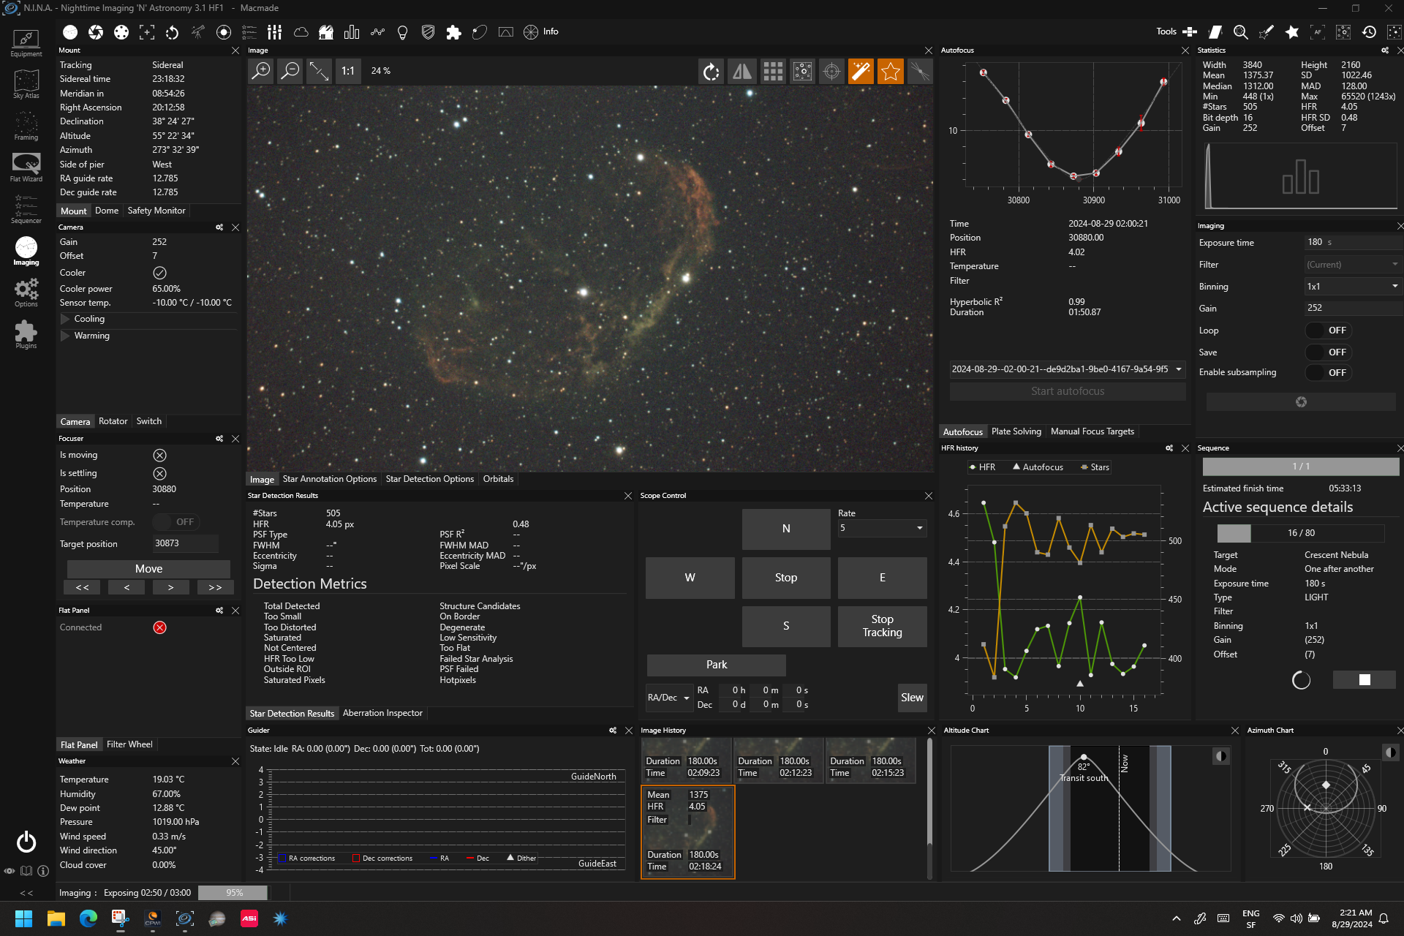This screenshot has height=936, width=1404.
Task: Open the Sequencer sidebar section
Action: pos(26,208)
